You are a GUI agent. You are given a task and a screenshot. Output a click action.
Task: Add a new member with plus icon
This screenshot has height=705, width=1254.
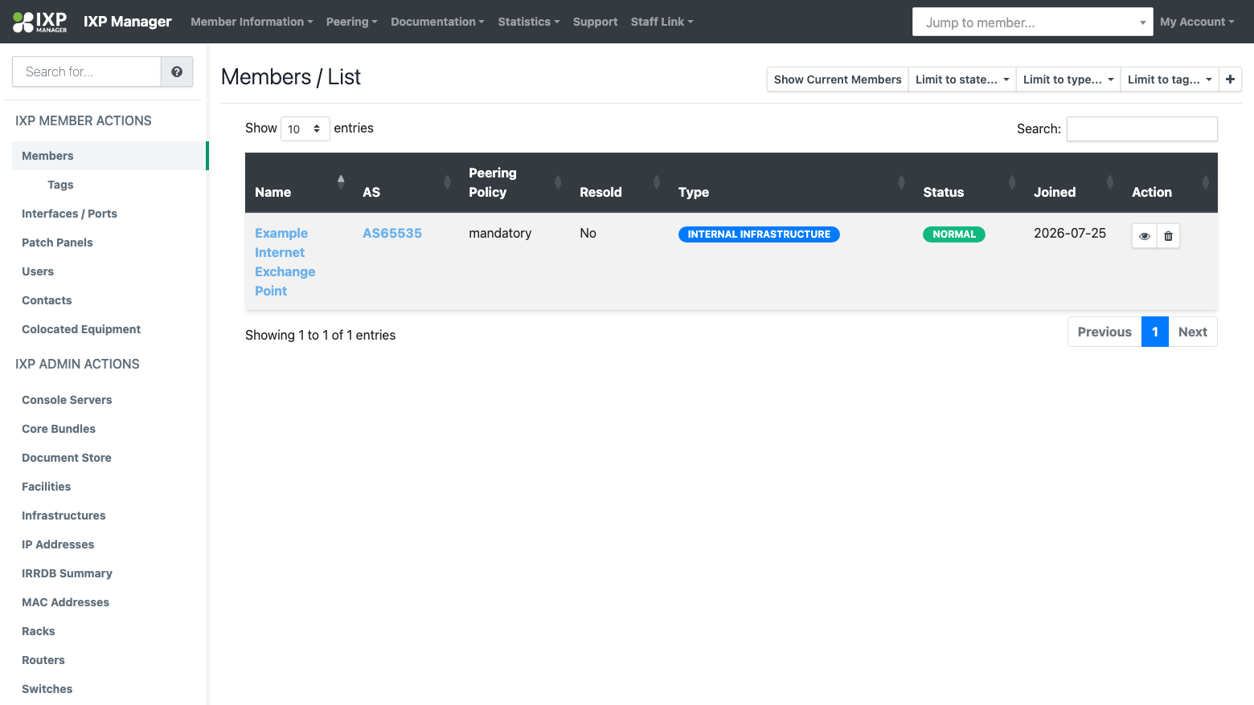(x=1230, y=79)
